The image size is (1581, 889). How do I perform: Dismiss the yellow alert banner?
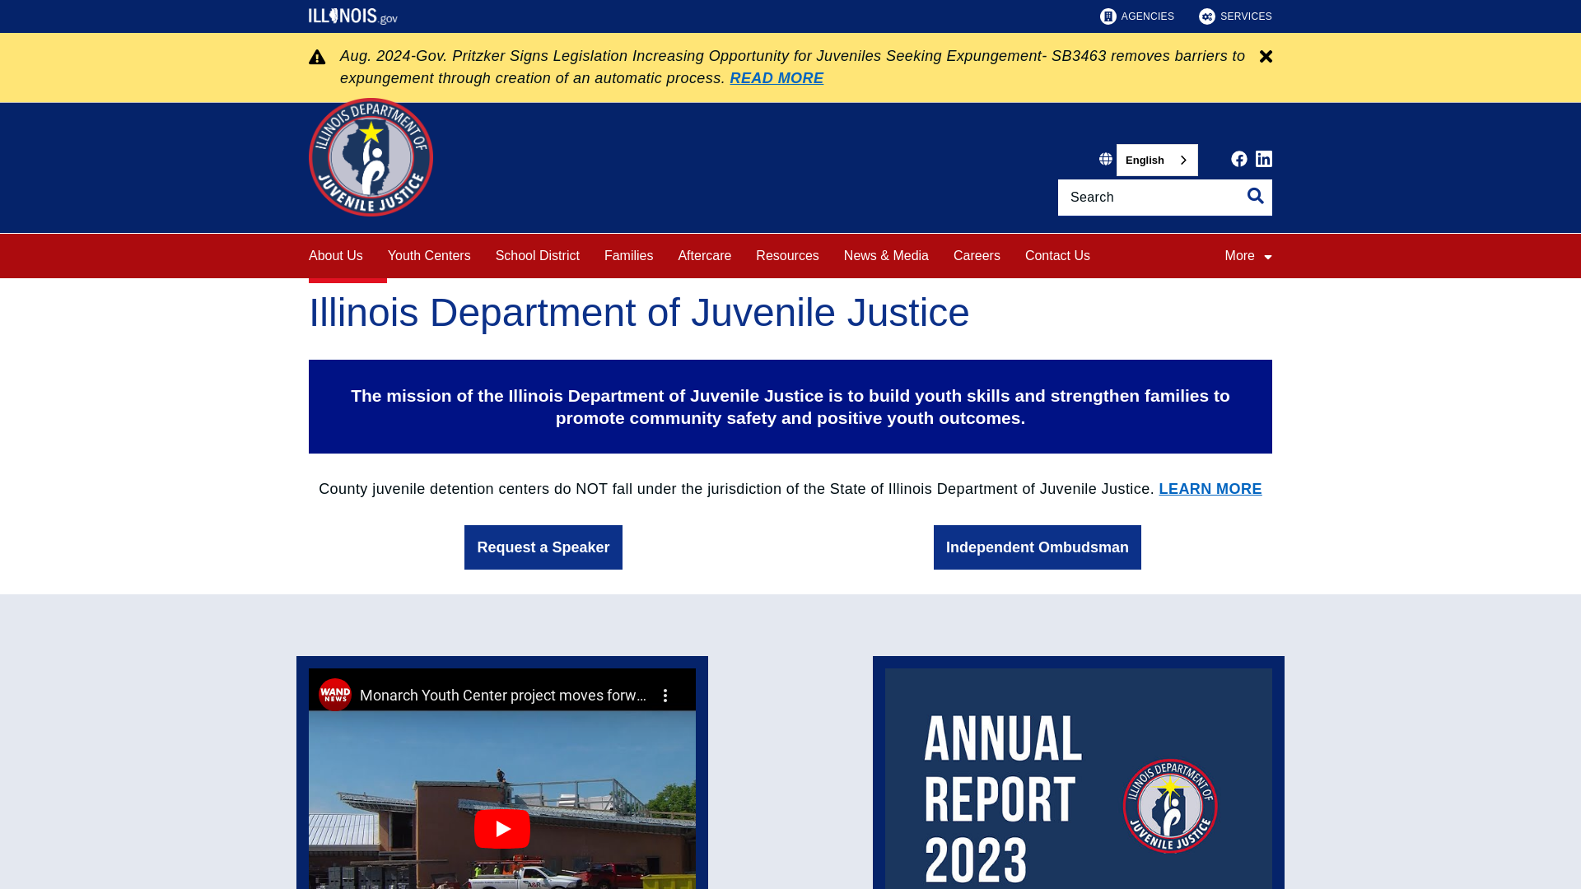pyautogui.click(x=1266, y=57)
